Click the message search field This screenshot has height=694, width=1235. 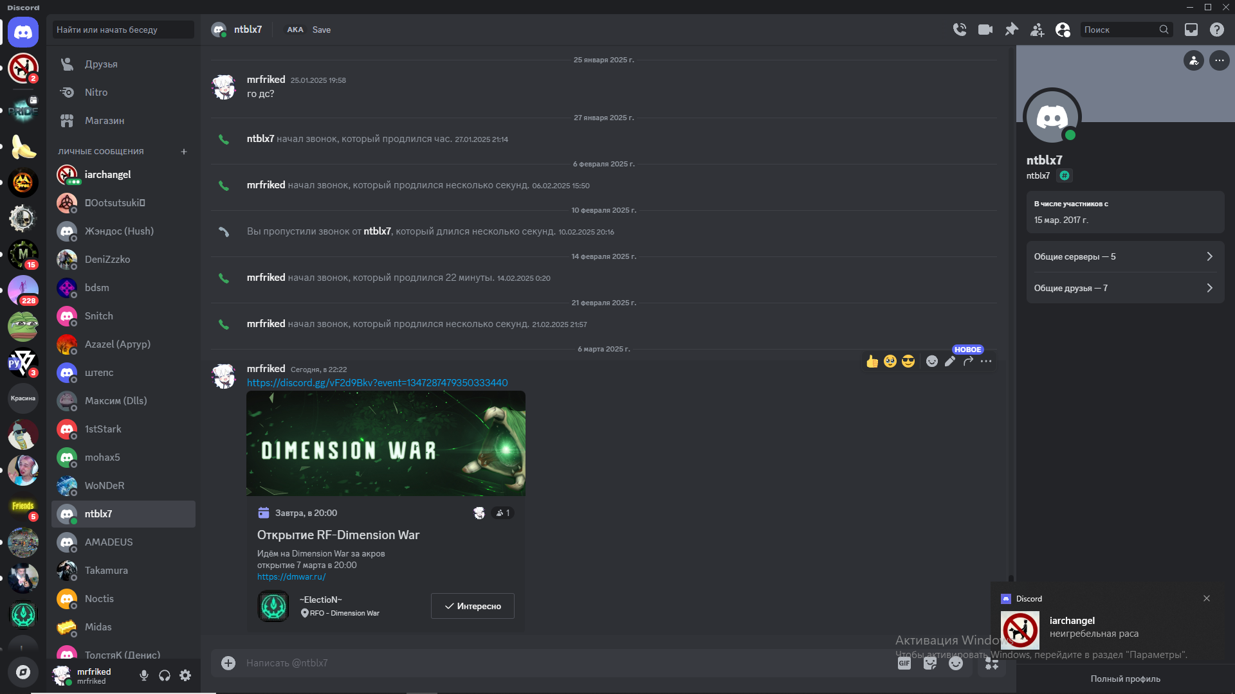(x=1126, y=30)
